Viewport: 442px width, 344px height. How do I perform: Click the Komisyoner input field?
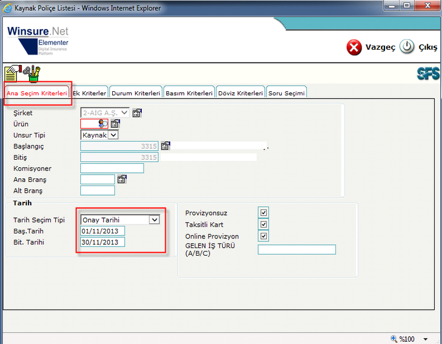[x=112, y=168]
